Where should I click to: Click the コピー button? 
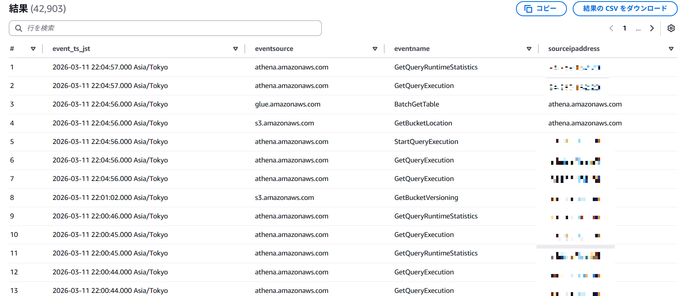[541, 8]
